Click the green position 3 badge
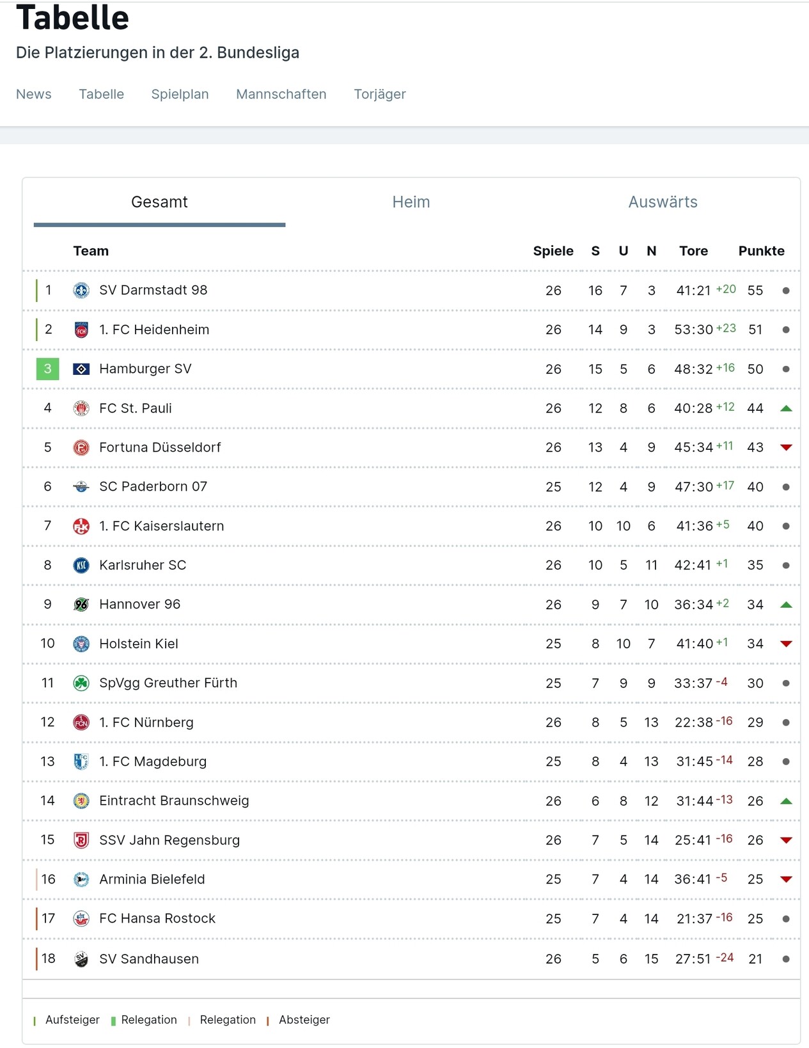The height and width of the screenshot is (1048, 809). (47, 369)
